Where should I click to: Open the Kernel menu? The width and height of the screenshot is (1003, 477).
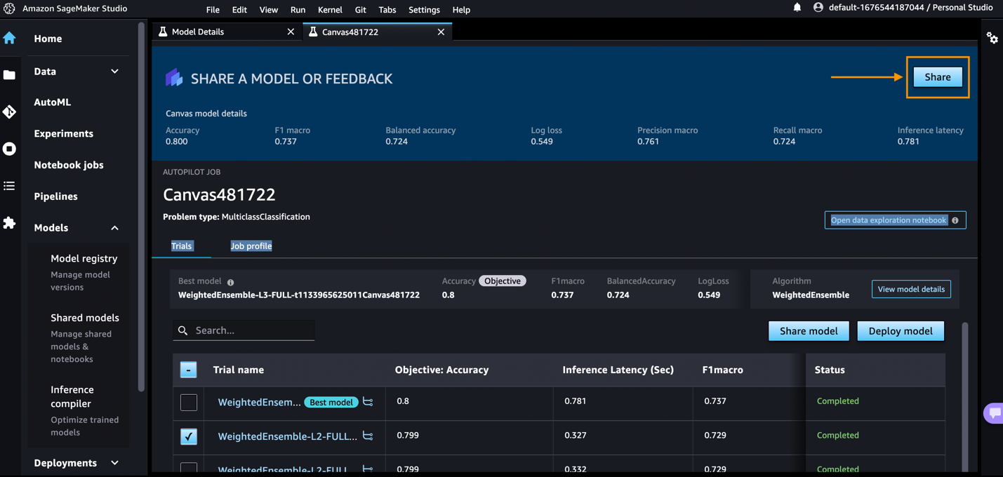pyautogui.click(x=330, y=10)
